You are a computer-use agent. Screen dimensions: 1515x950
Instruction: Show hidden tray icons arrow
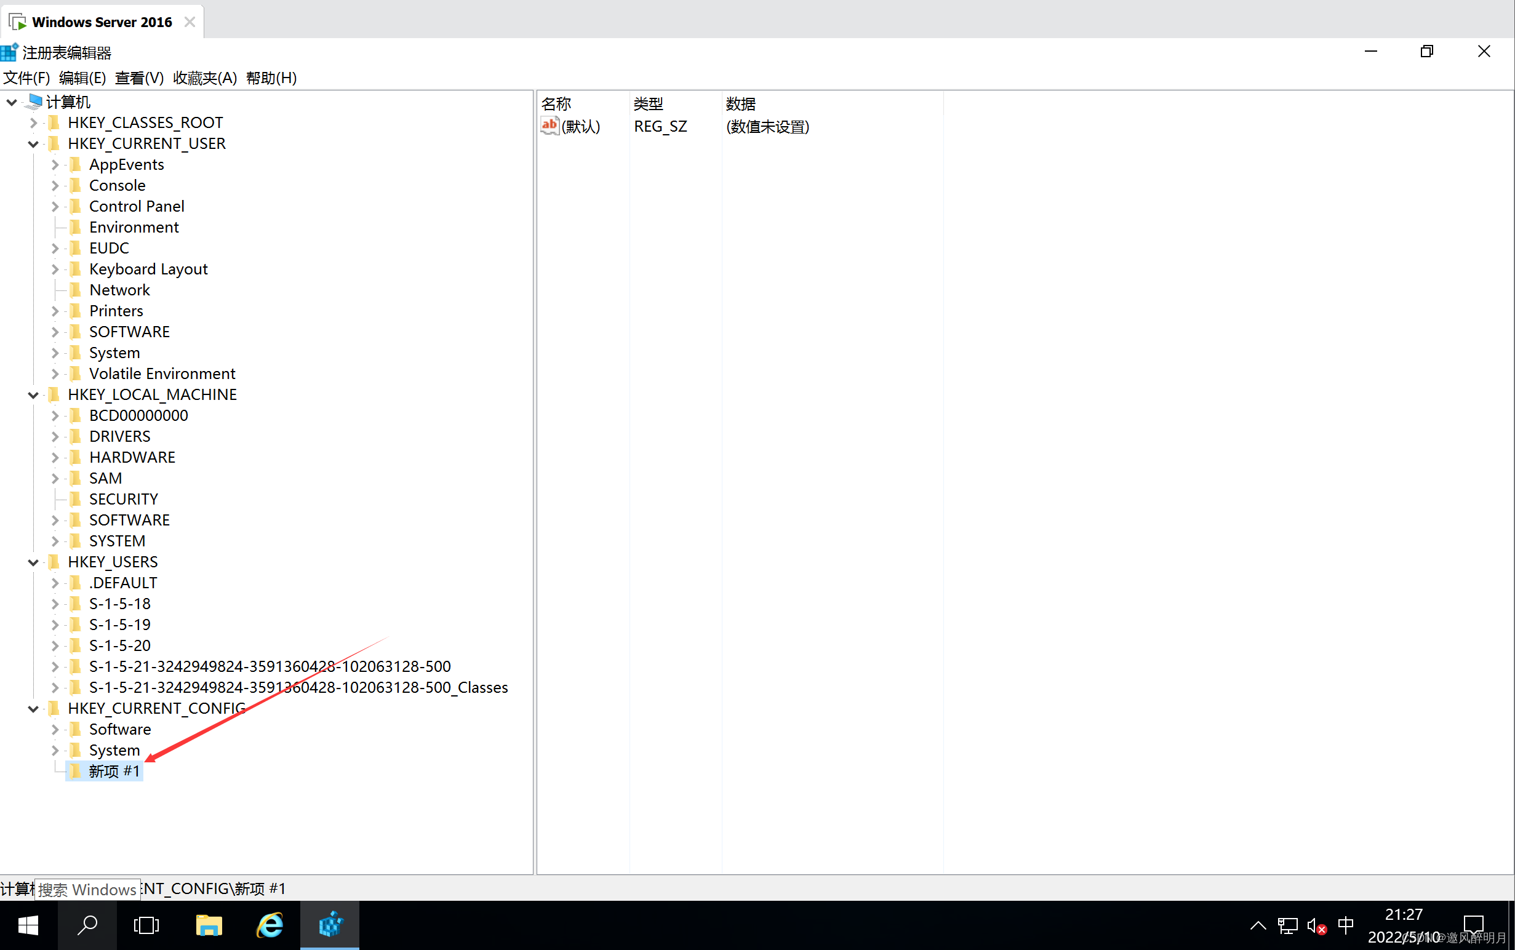coord(1258,925)
